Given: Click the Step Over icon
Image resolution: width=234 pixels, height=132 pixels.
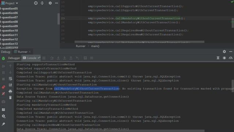Looking at the screenshot, I should [x=52, y=58].
